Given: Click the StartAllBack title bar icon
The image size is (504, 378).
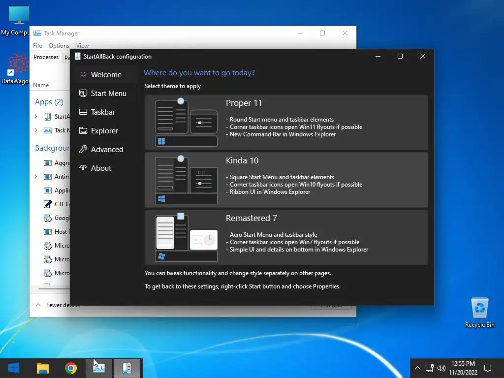Looking at the screenshot, I should coord(77,56).
